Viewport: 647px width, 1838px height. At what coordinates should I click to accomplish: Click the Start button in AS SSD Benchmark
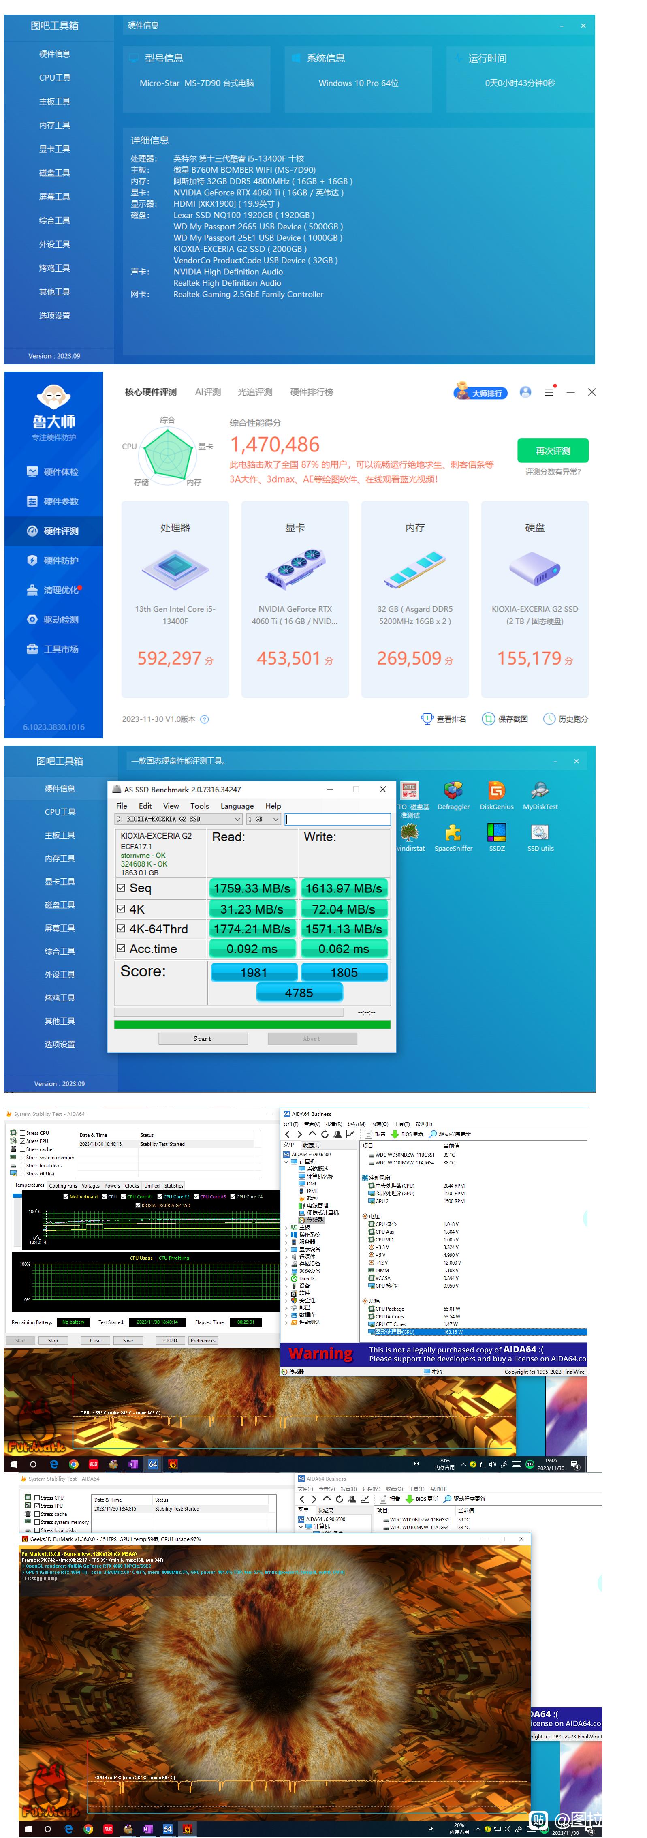point(203,1039)
